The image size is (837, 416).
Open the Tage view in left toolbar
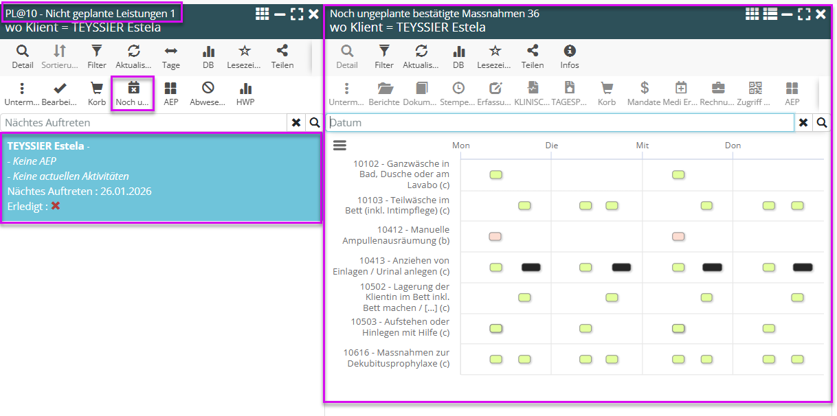(171, 56)
